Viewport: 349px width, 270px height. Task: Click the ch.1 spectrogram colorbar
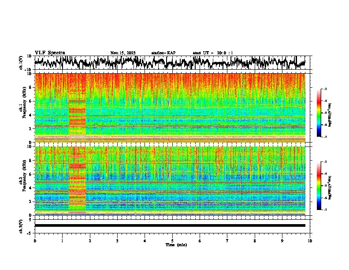(319, 113)
